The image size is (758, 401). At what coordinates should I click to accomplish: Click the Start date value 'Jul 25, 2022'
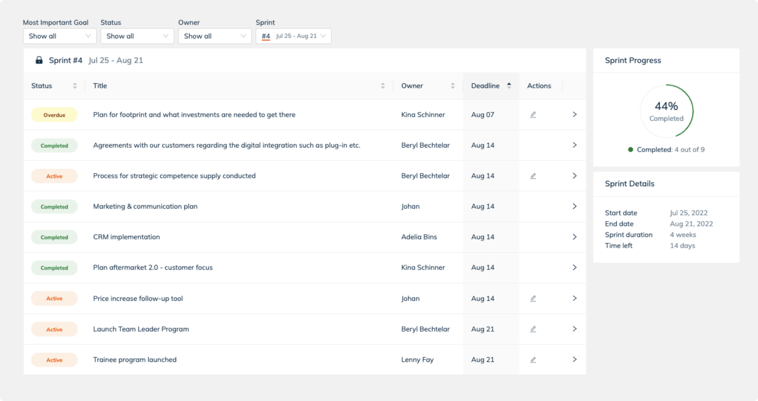(x=689, y=213)
